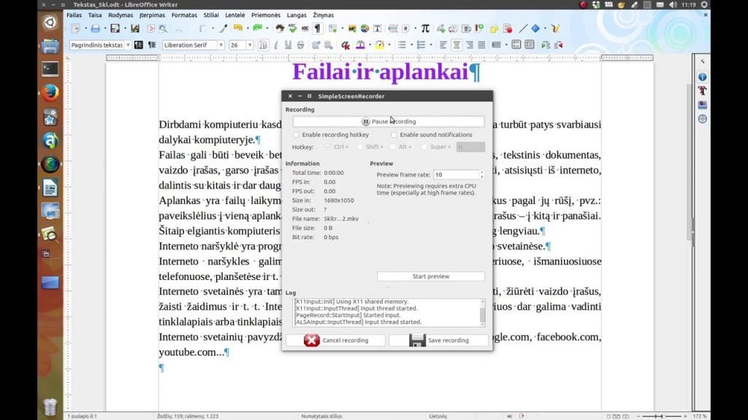Run the spelling check ABC icon

[x=292, y=28]
